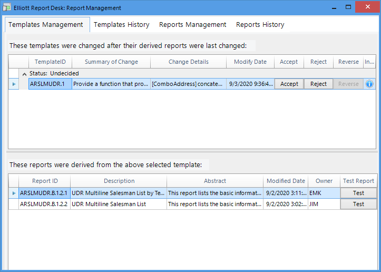Click the row selector for ARSLMUDR.B.1.2.2
381x272 pixels.
point(14,204)
